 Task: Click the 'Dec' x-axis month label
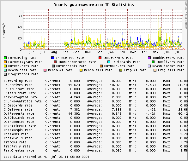click(100, 52)
